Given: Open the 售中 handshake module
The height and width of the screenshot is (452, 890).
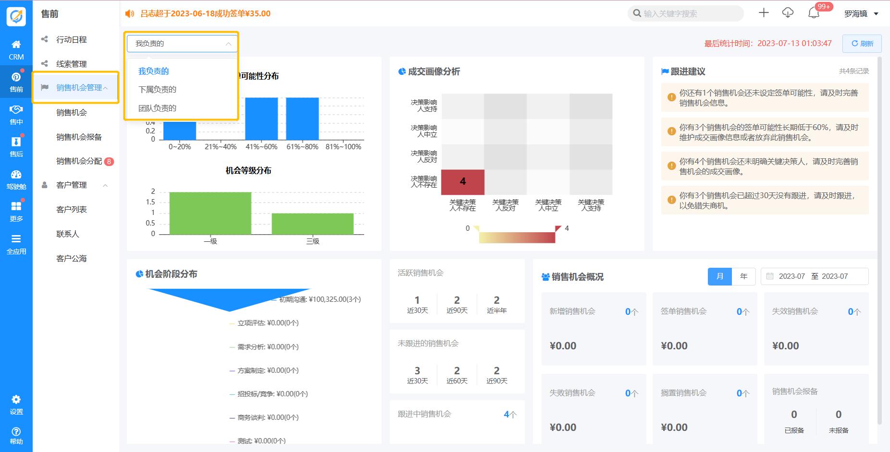Looking at the screenshot, I should (16, 115).
